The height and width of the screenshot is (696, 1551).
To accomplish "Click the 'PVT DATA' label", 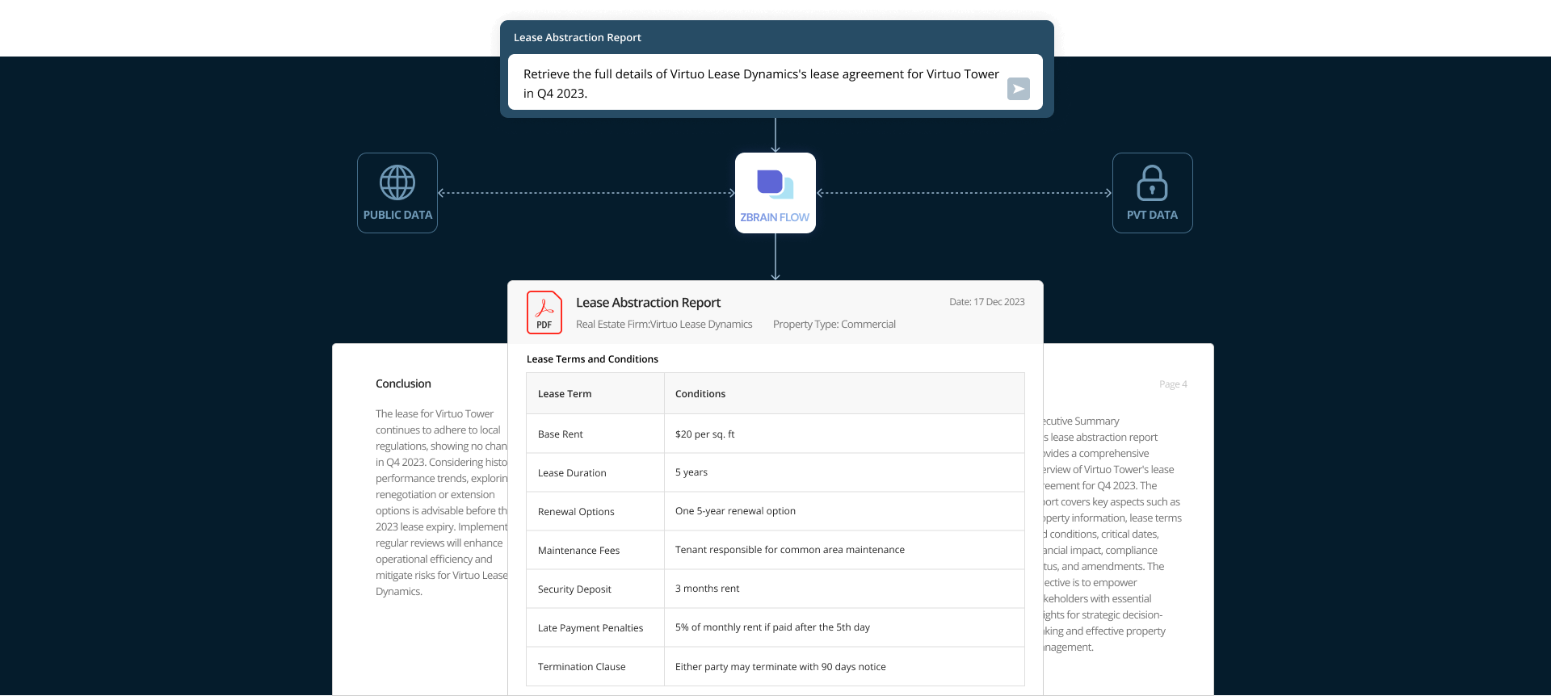I will (x=1152, y=215).
